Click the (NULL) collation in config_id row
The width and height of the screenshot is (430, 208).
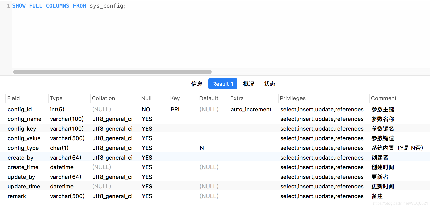(102, 109)
